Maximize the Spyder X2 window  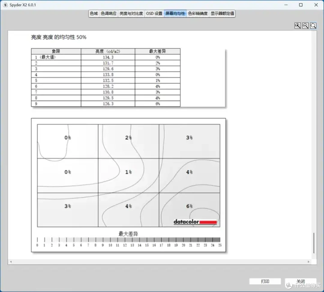point(301,5)
